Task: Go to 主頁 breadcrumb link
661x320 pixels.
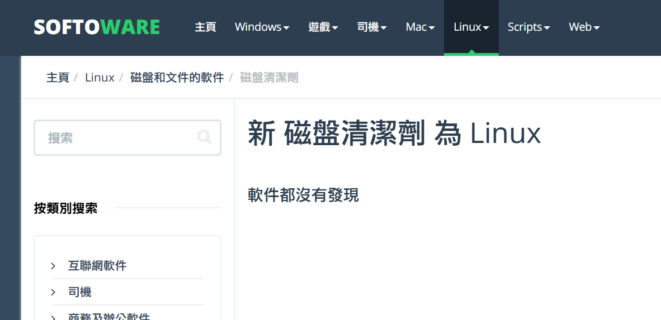Action: 58,78
